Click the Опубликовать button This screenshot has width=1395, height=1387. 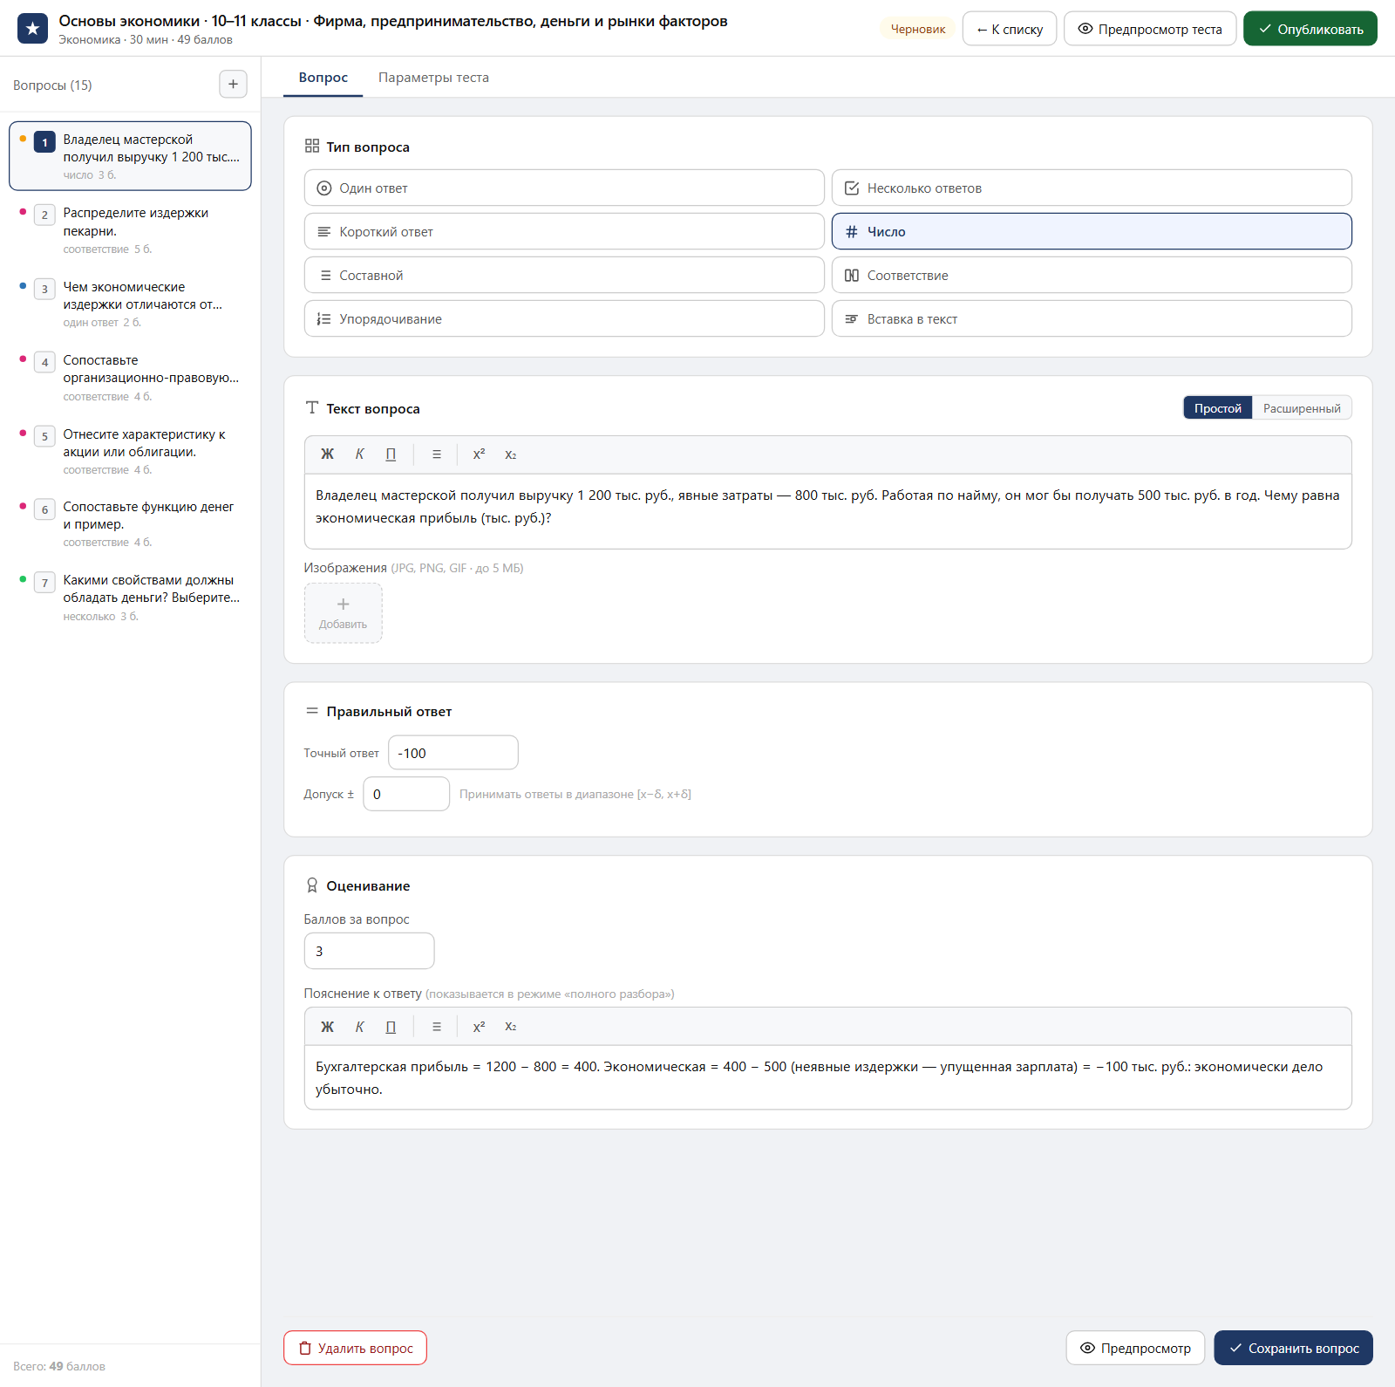click(x=1310, y=29)
